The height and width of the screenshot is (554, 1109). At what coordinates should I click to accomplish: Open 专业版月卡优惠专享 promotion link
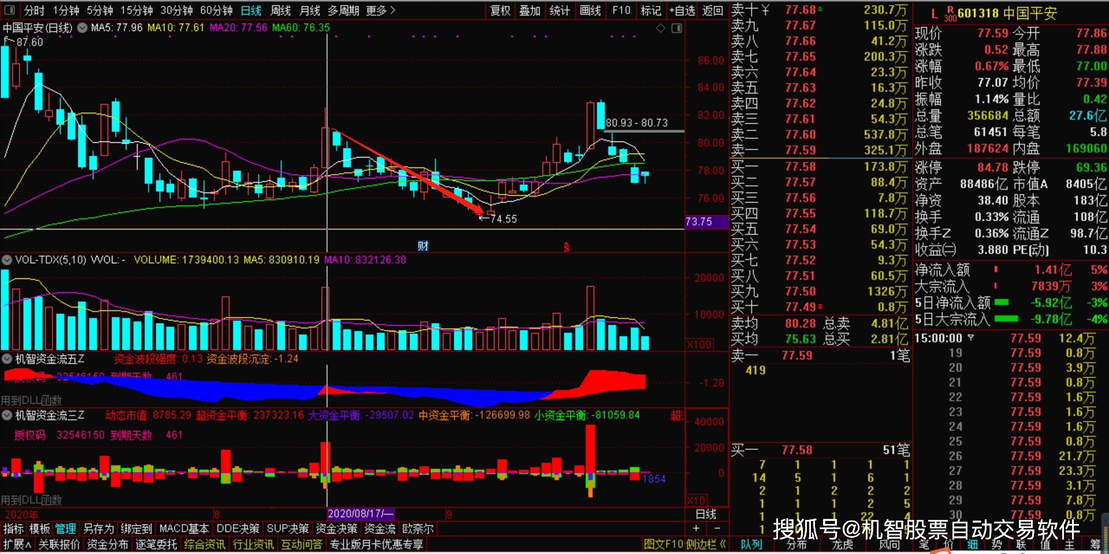pyautogui.click(x=376, y=544)
